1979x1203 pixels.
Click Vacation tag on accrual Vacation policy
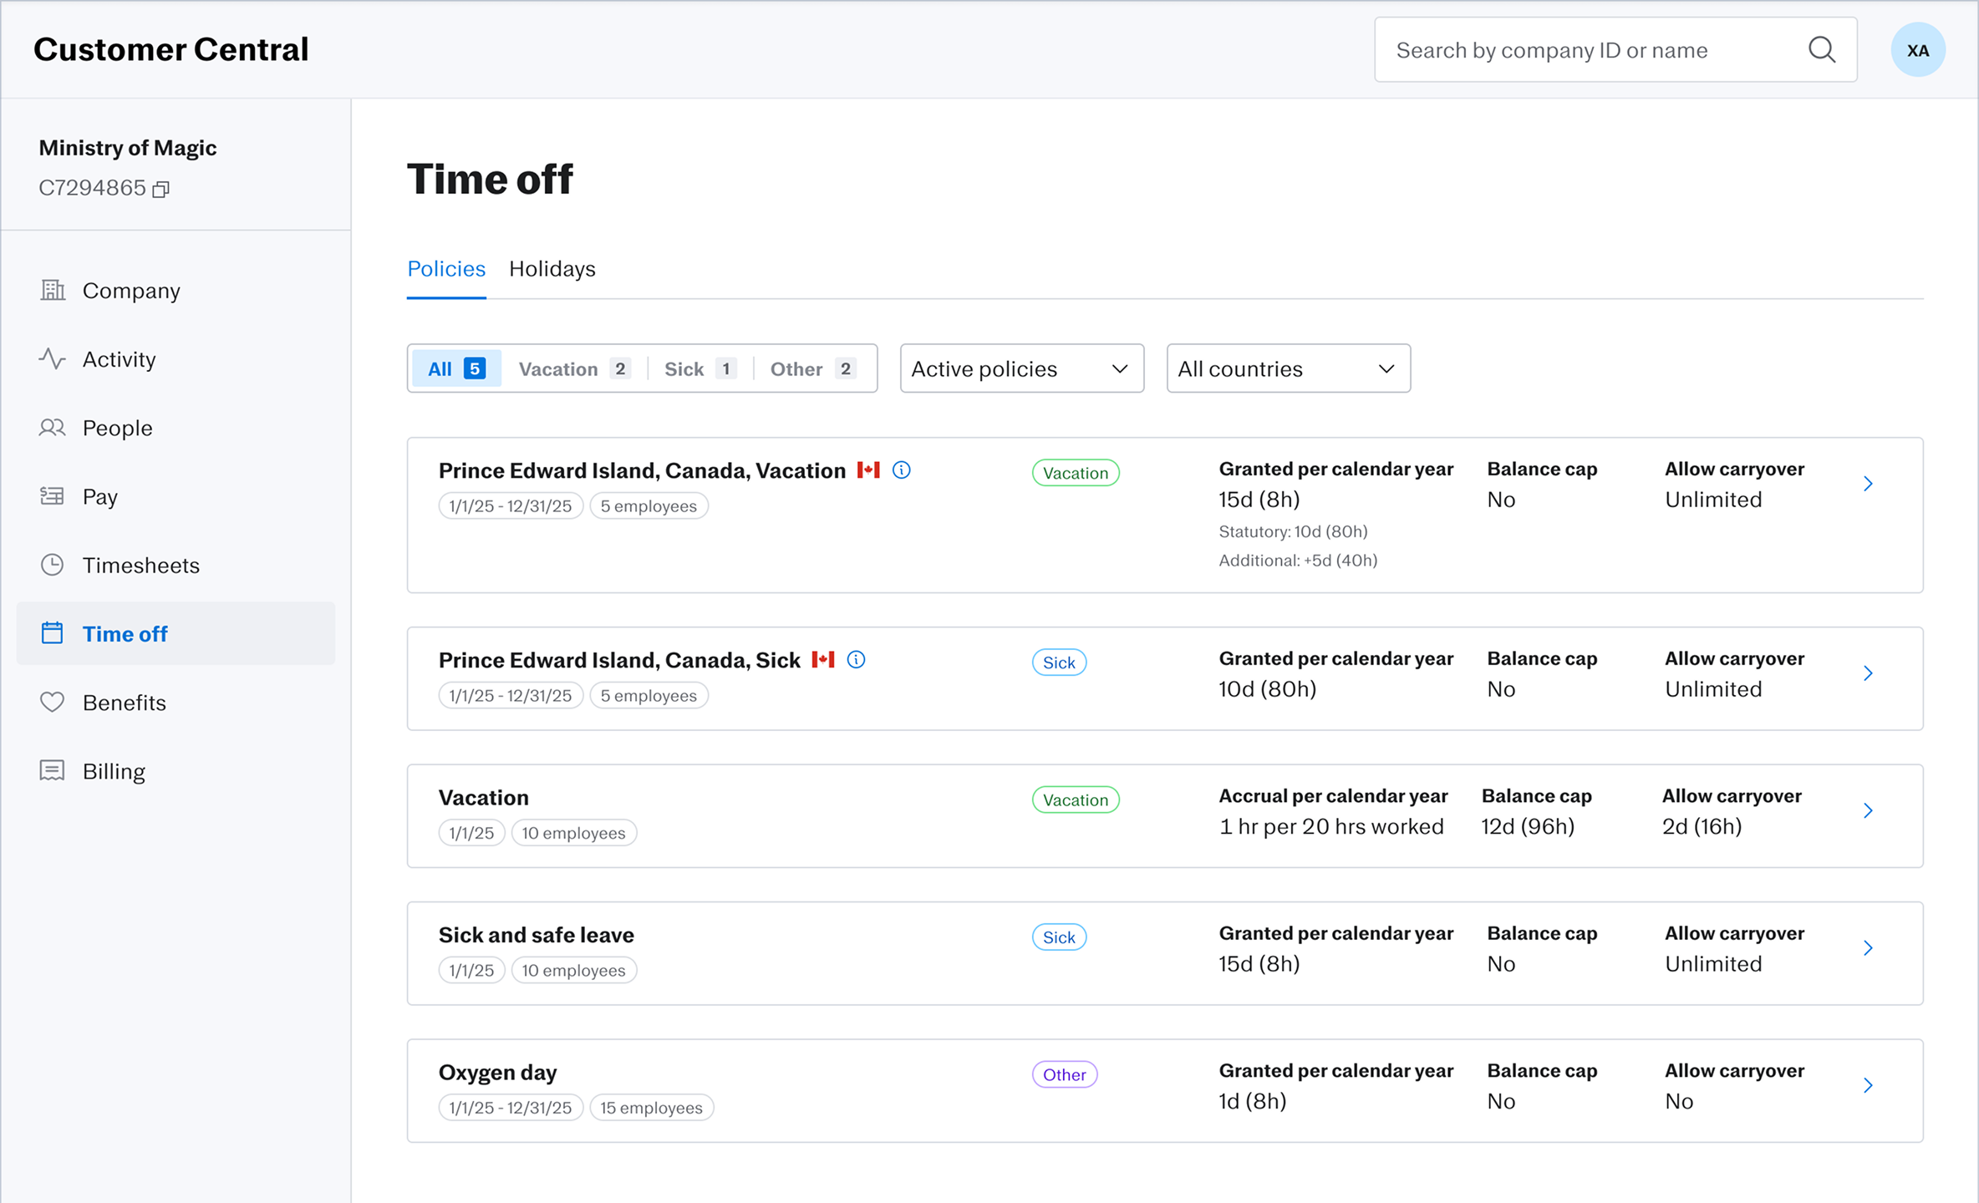tap(1076, 799)
